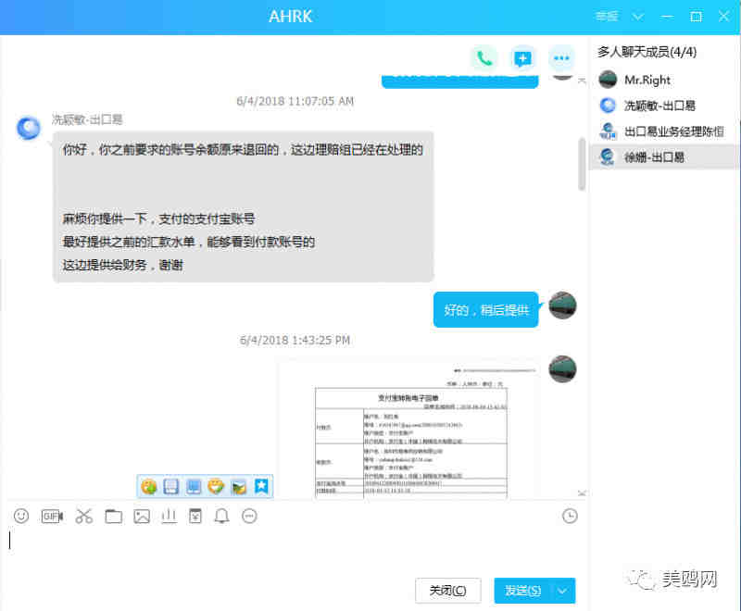The height and width of the screenshot is (611, 741).
Task: Select member Mr.Right by name
Action: (x=647, y=80)
